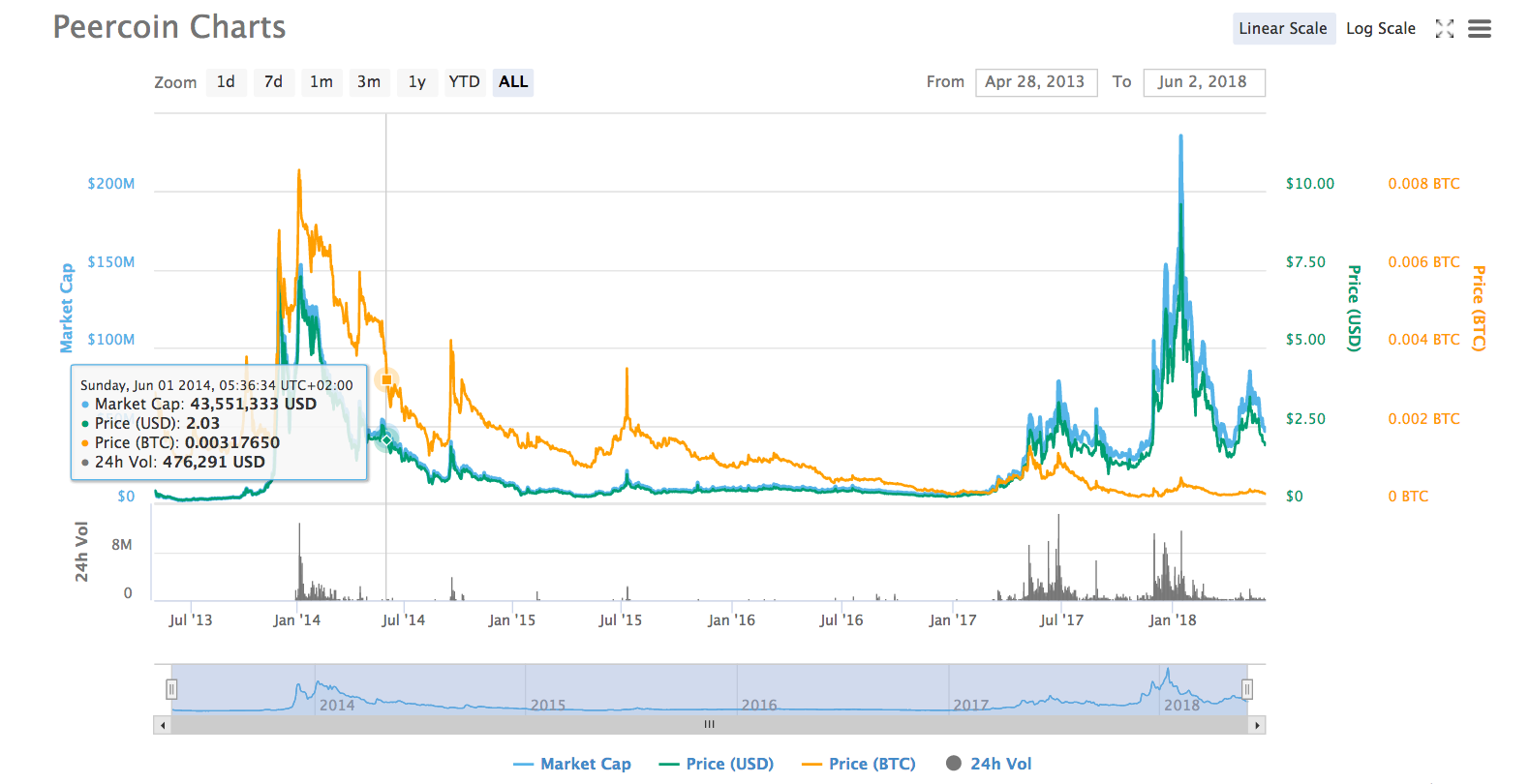Switch to Linear Scale
The image size is (1530, 784).
coord(1283,29)
